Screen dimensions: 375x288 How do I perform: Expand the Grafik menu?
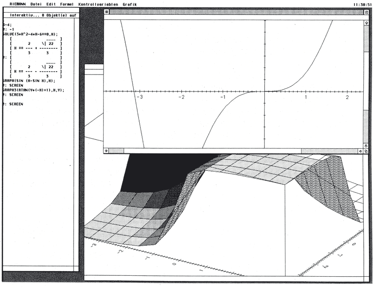tap(130, 4)
